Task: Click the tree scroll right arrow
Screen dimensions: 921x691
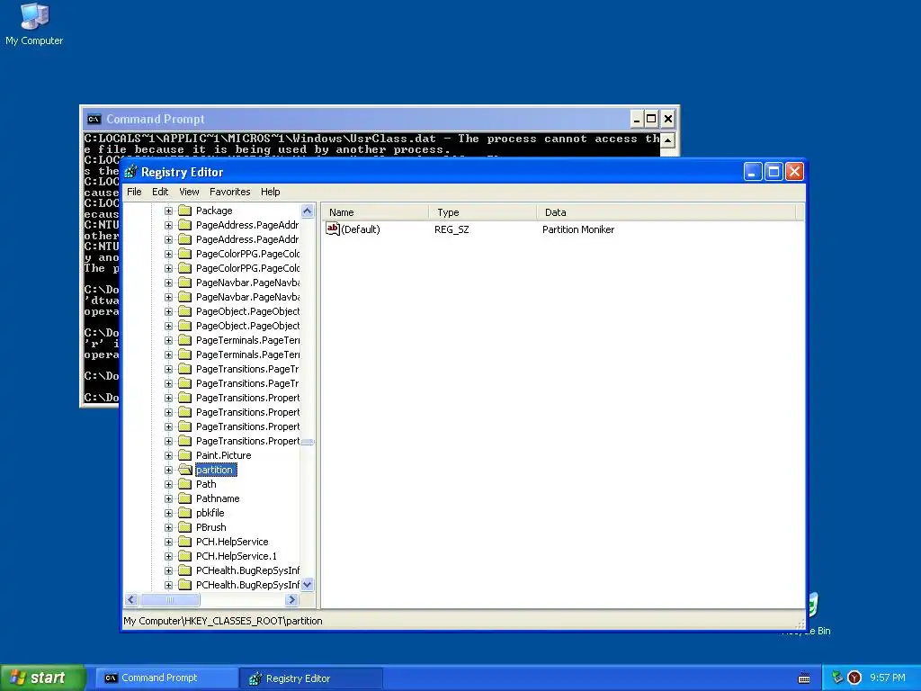Action: click(292, 600)
